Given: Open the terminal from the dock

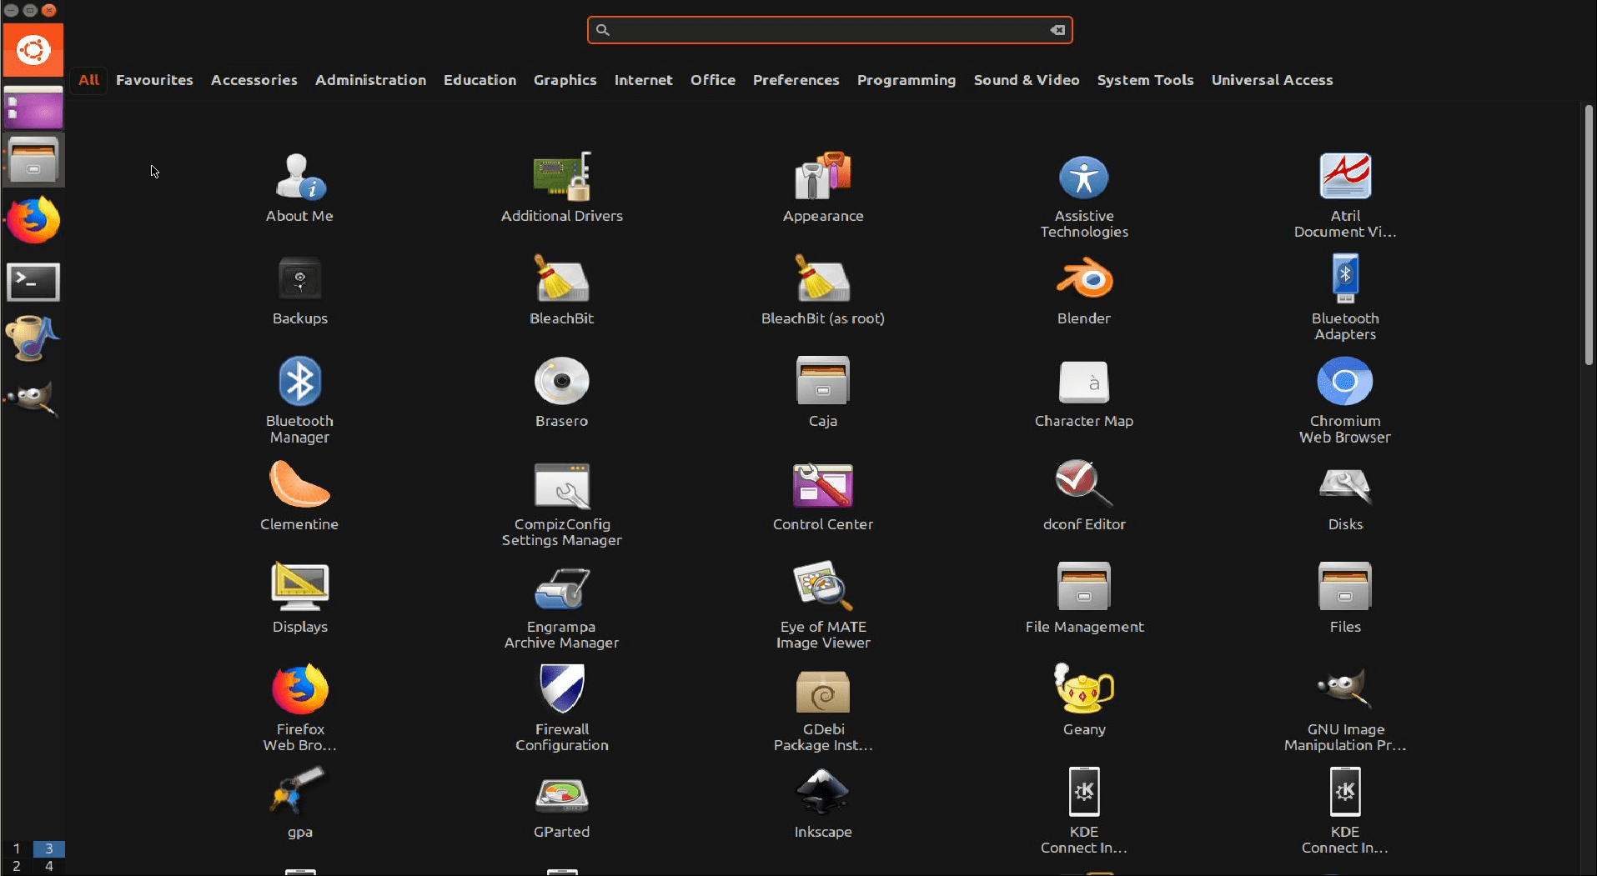Looking at the screenshot, I should [33, 282].
